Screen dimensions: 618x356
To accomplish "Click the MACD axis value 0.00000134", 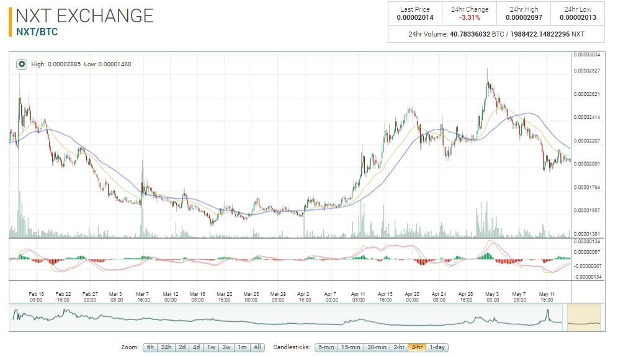I will coord(587,241).
